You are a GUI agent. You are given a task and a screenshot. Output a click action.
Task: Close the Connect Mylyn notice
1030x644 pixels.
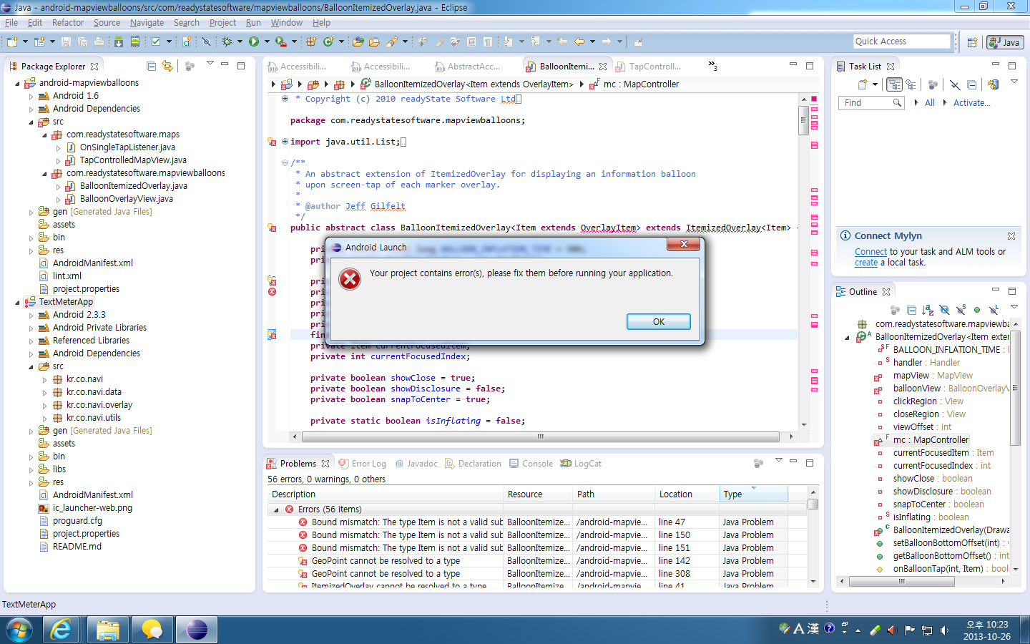pos(1011,235)
